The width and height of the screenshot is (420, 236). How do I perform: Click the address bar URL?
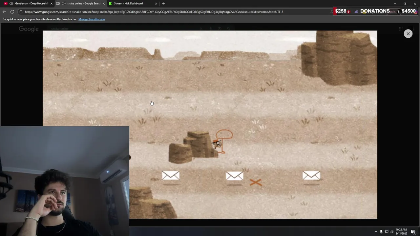(x=154, y=12)
